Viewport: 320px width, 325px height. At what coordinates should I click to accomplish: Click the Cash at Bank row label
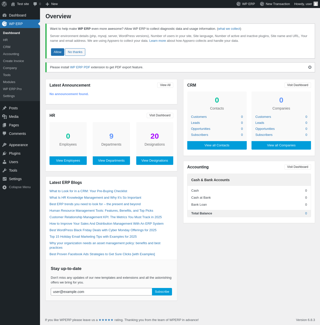(201, 198)
